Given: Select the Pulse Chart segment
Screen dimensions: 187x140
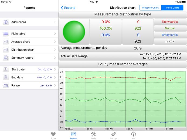Looking at the screenshot, I should coord(172,8).
